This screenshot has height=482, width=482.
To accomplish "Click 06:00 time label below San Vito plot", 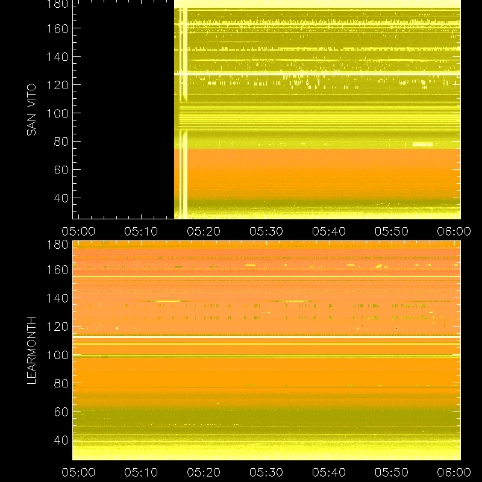I will 454,231.
